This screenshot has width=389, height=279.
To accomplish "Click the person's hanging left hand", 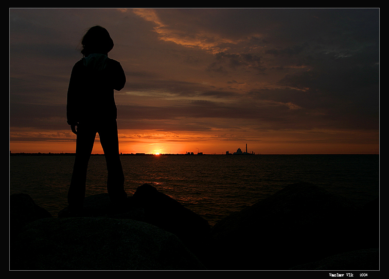I will tap(74, 129).
